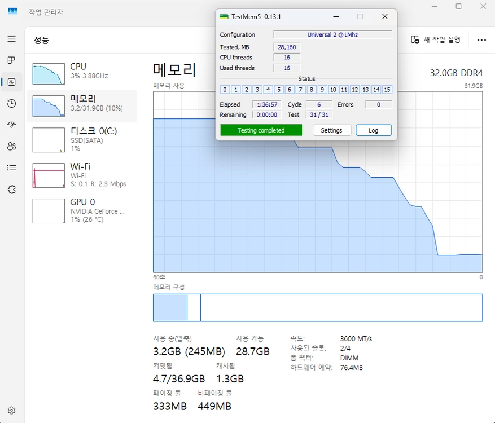Image resolution: width=495 pixels, height=423 pixels.
Task: Open the App history icon in sidebar
Action: [x=12, y=103]
